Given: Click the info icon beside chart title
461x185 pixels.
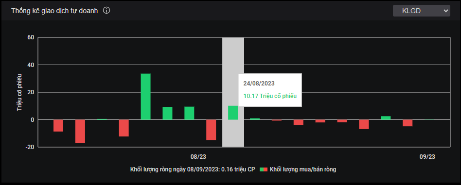Looking at the screenshot, I should click(106, 11).
